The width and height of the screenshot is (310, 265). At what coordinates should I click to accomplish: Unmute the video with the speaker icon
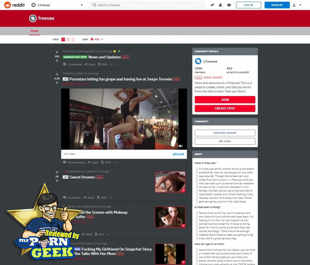click(180, 146)
